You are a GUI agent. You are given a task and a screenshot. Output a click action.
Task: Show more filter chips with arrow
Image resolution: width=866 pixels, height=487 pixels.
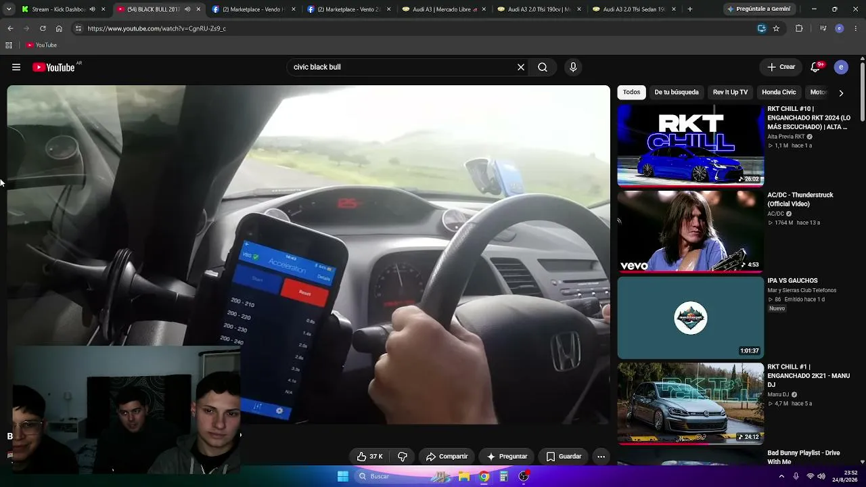coord(841,93)
